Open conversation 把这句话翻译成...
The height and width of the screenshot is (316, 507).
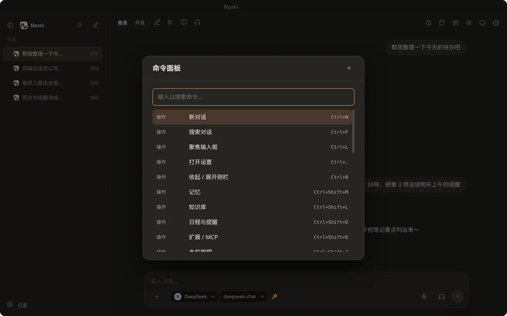click(53, 98)
